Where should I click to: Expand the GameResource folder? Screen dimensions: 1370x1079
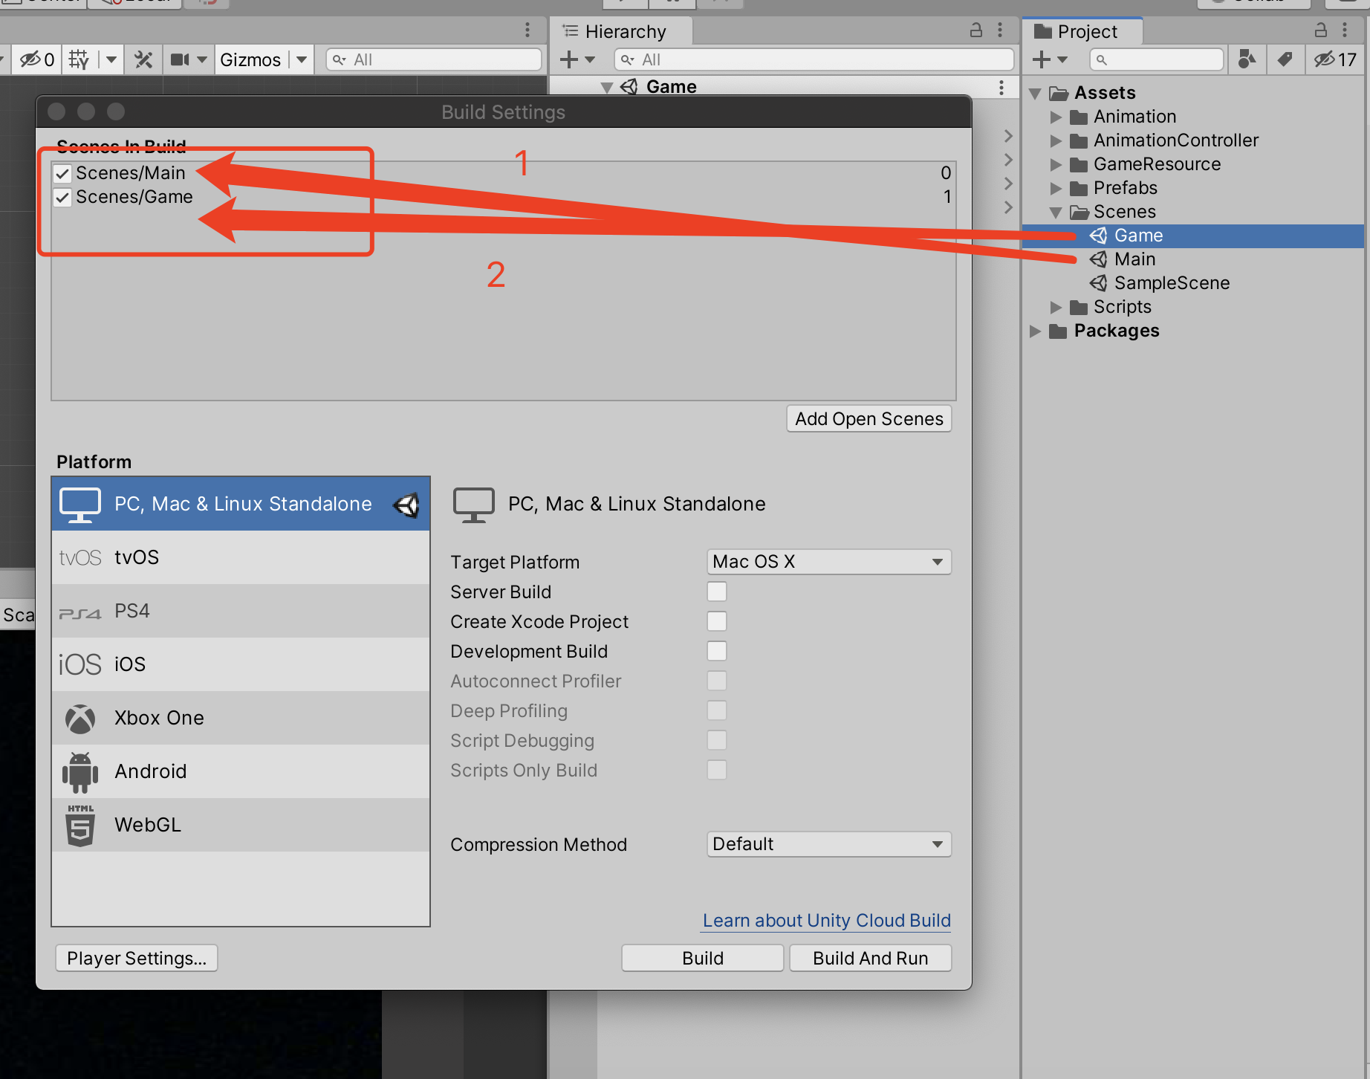[1056, 165]
